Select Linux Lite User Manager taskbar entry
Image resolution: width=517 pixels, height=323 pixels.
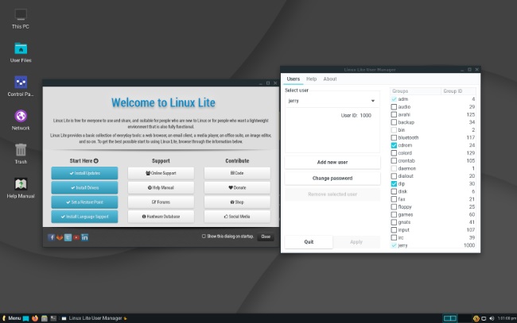point(95,318)
